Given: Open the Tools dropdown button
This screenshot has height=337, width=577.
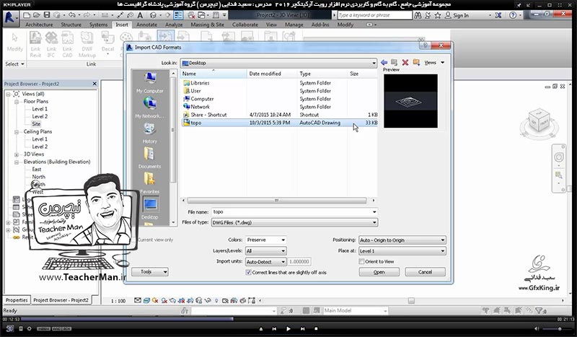Looking at the screenshot, I should point(150,272).
